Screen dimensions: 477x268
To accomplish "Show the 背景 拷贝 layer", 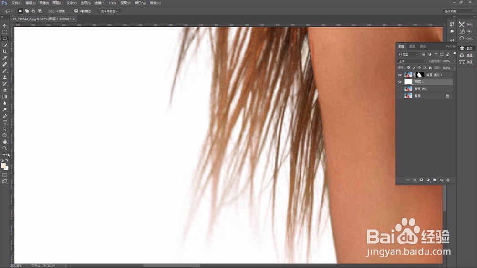I will (x=400, y=89).
